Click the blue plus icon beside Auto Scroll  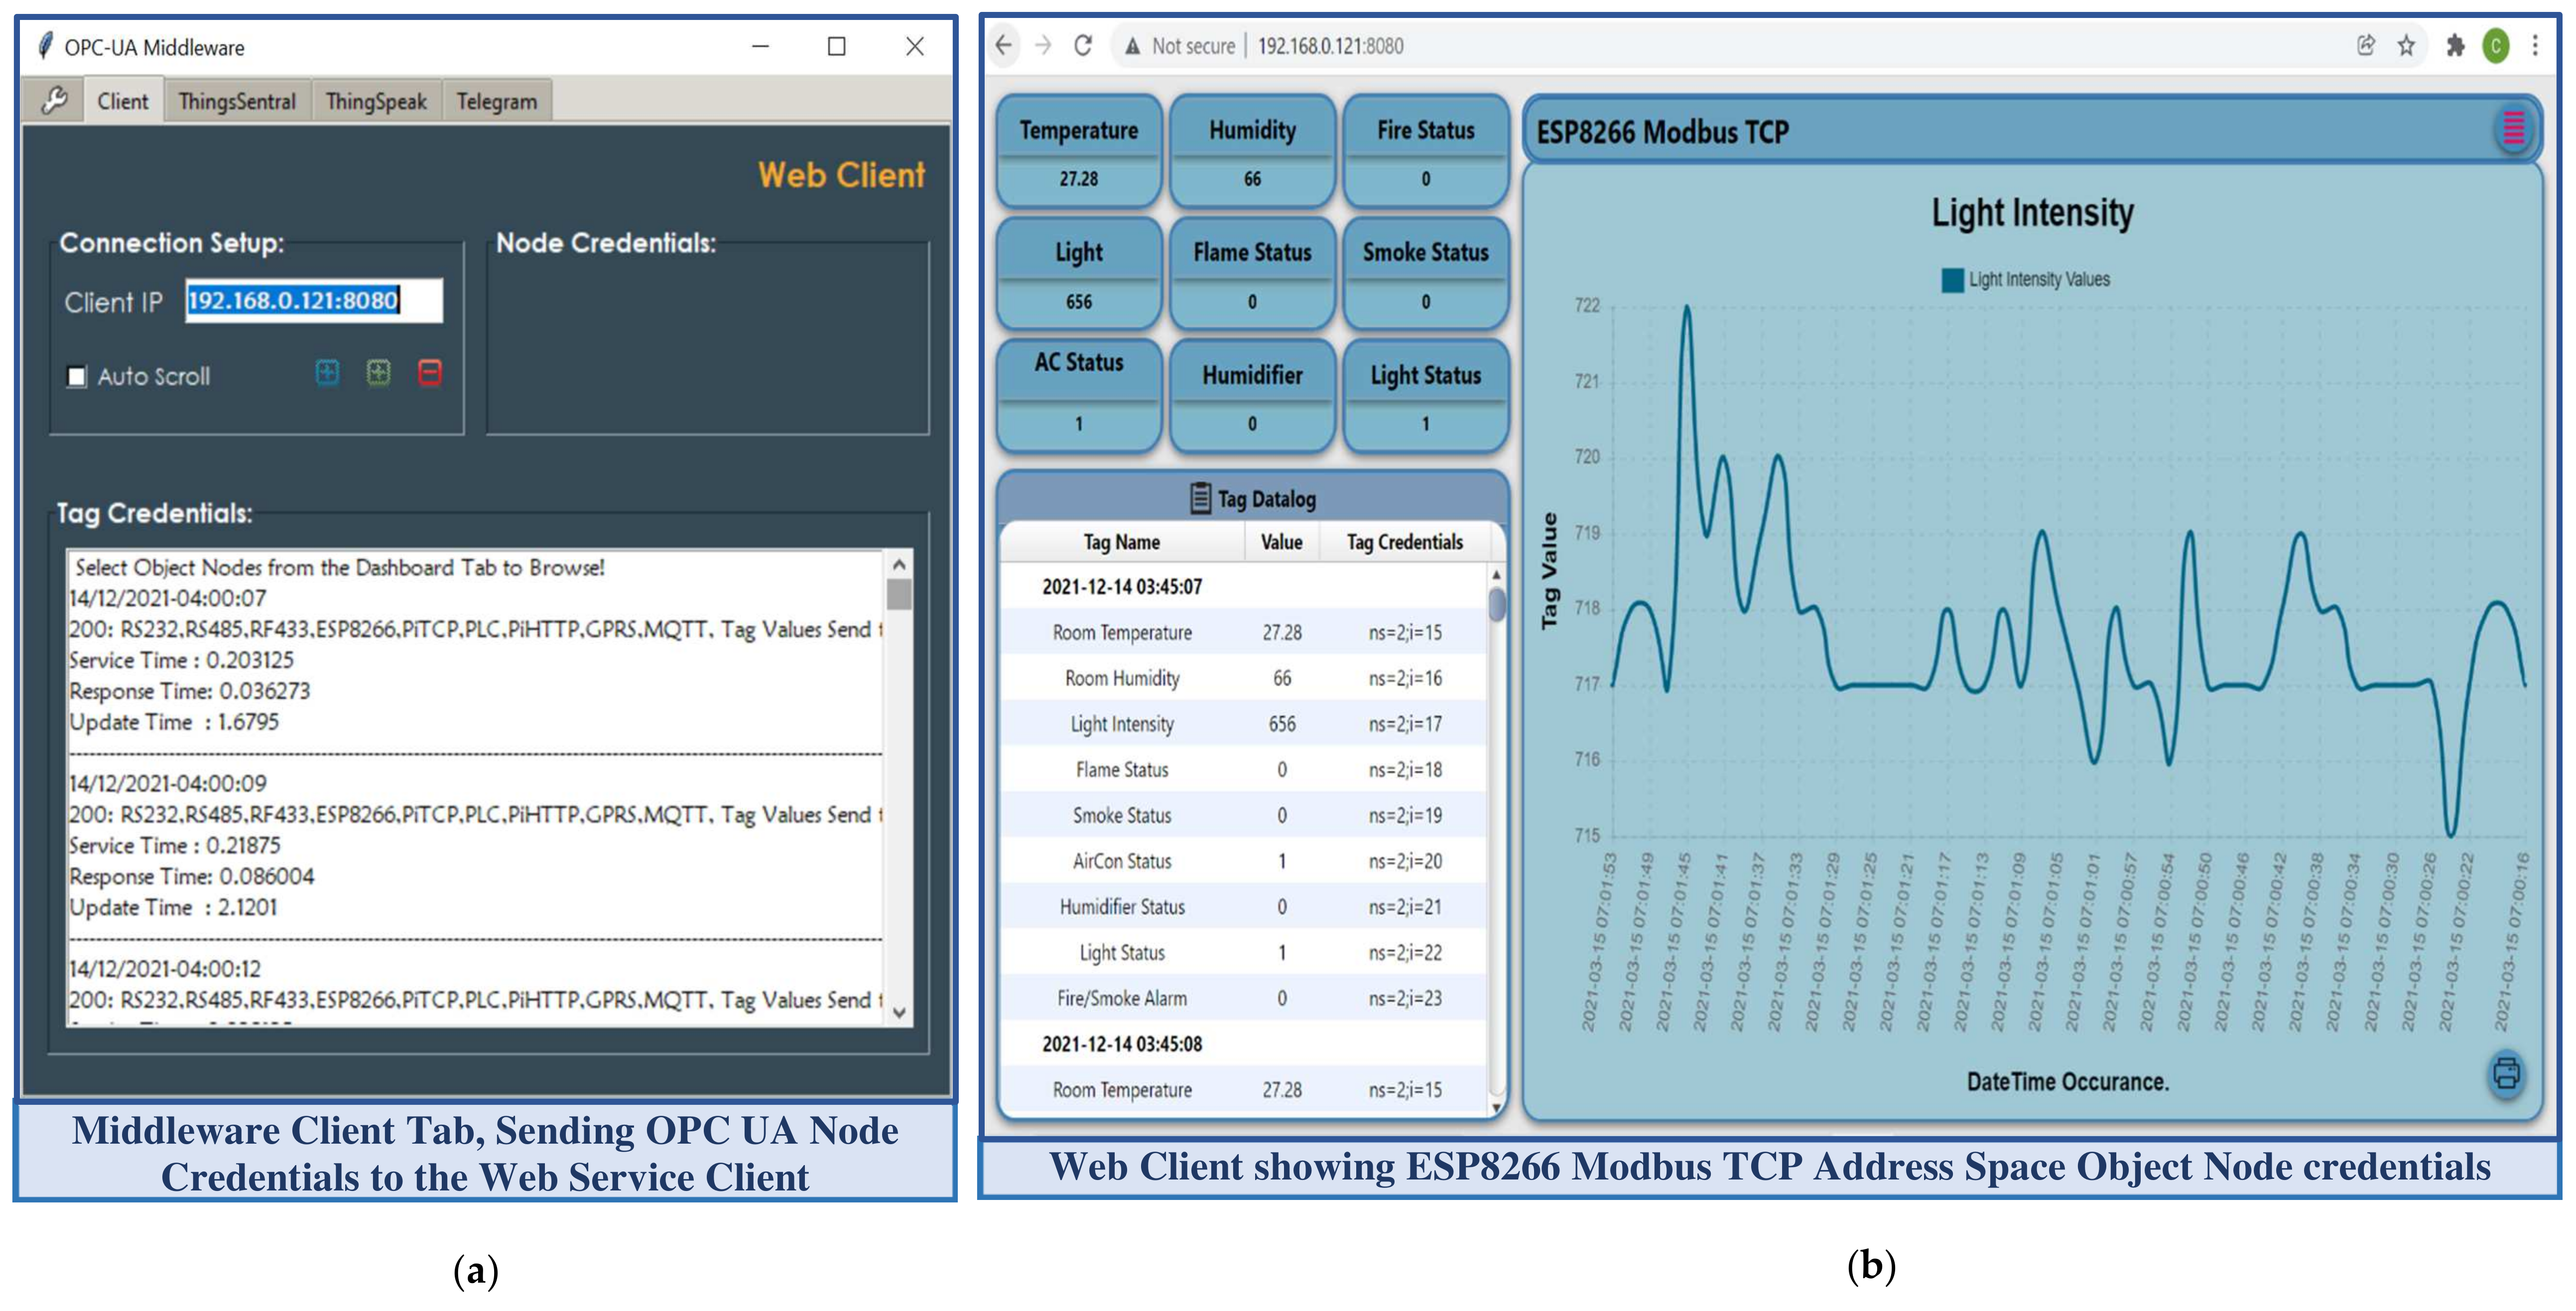[x=327, y=373]
